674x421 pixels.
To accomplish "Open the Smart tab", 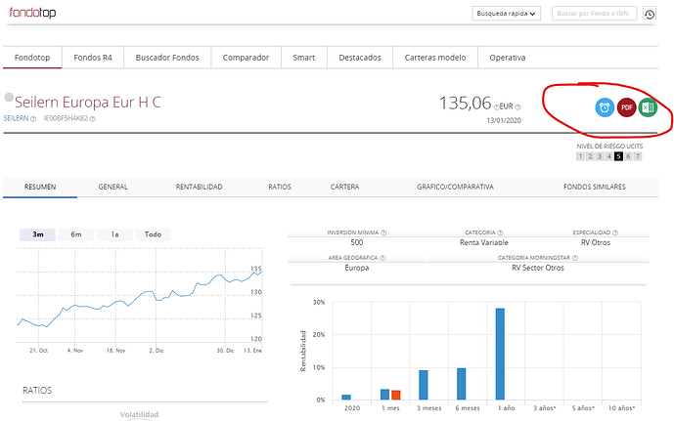I will point(304,58).
